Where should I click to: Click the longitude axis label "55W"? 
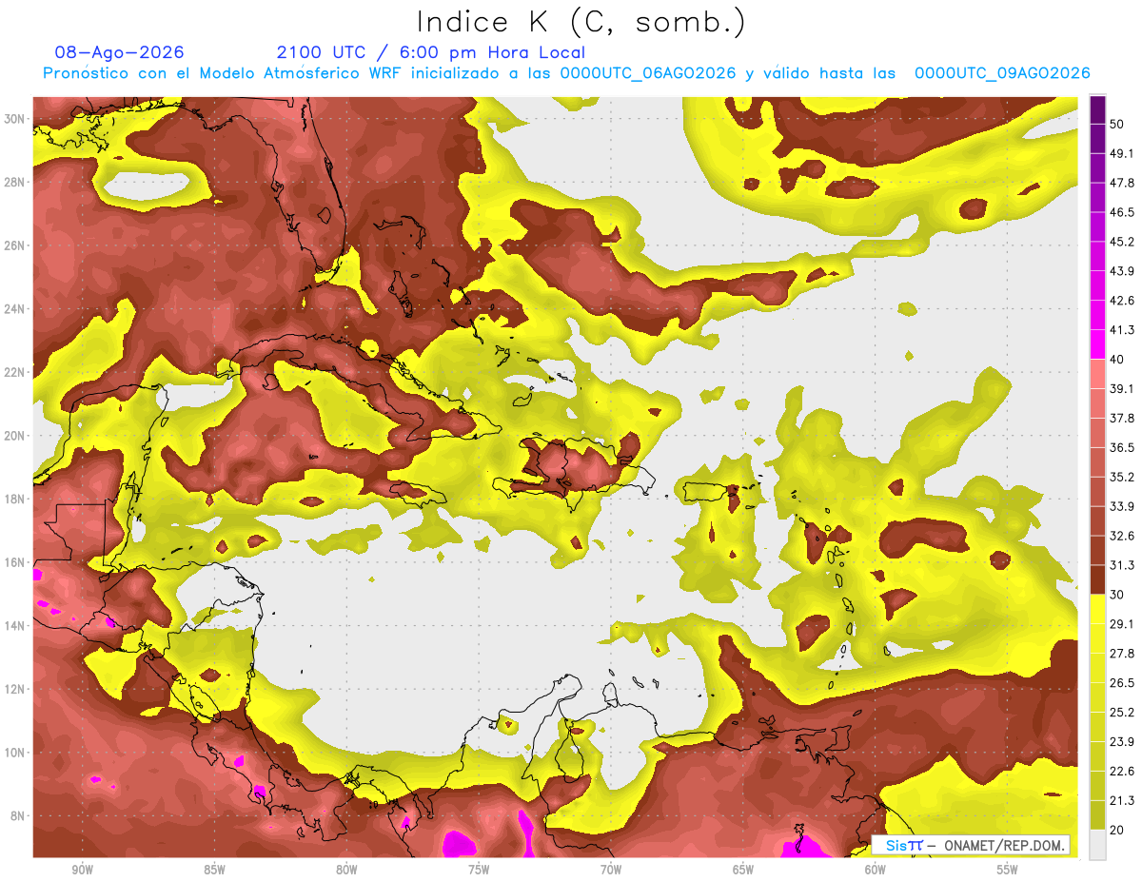click(x=1008, y=870)
